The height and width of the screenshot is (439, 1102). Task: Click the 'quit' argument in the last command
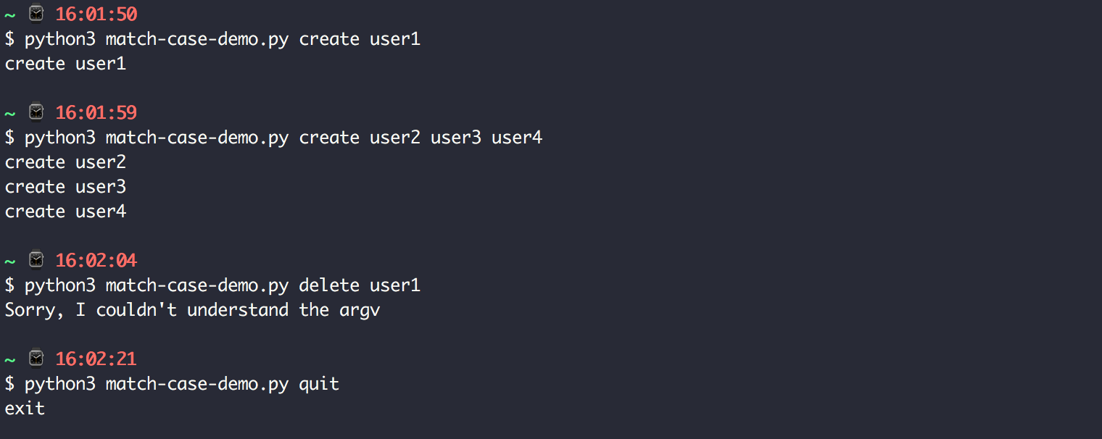coord(319,384)
